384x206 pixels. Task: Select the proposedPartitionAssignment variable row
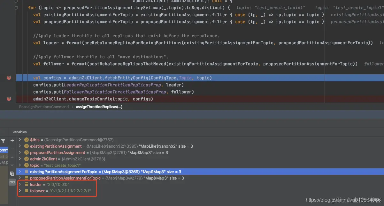[200, 152]
